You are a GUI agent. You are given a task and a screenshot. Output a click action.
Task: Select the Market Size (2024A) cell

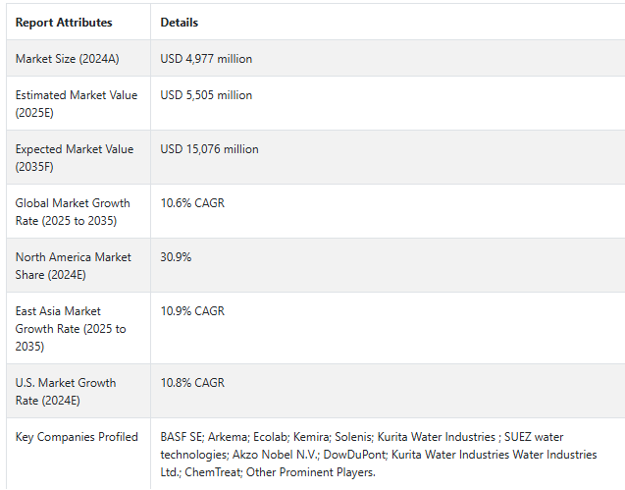tap(67, 59)
